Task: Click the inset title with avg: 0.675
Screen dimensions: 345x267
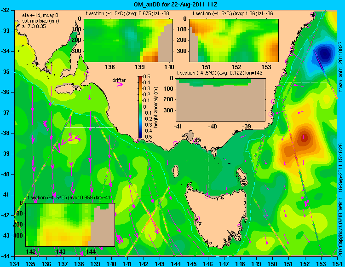Action: tap(127, 13)
